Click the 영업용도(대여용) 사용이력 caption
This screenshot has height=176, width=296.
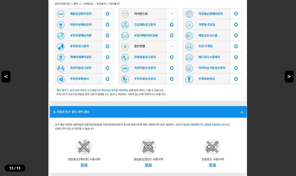pos(84,159)
